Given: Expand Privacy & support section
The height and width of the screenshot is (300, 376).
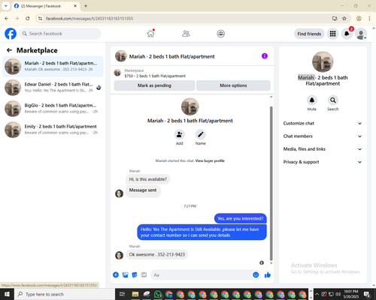Looking at the screenshot, I should [x=323, y=162].
